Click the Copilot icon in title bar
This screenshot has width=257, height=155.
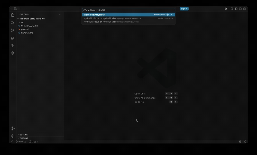pyautogui.click(x=226, y=9)
